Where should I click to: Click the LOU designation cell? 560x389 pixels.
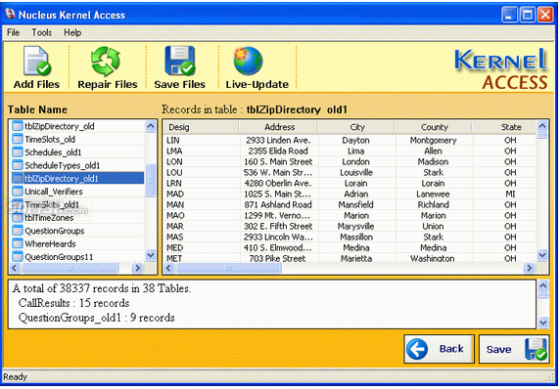point(174,173)
